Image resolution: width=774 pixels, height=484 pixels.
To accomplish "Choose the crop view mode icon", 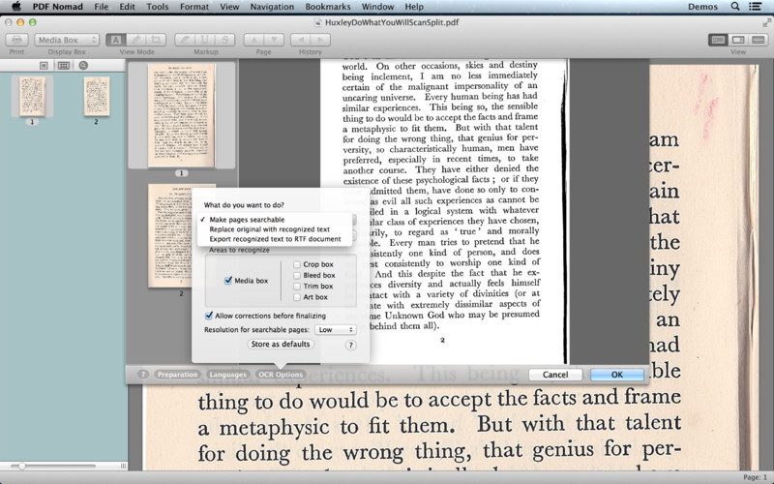I will coord(156,40).
